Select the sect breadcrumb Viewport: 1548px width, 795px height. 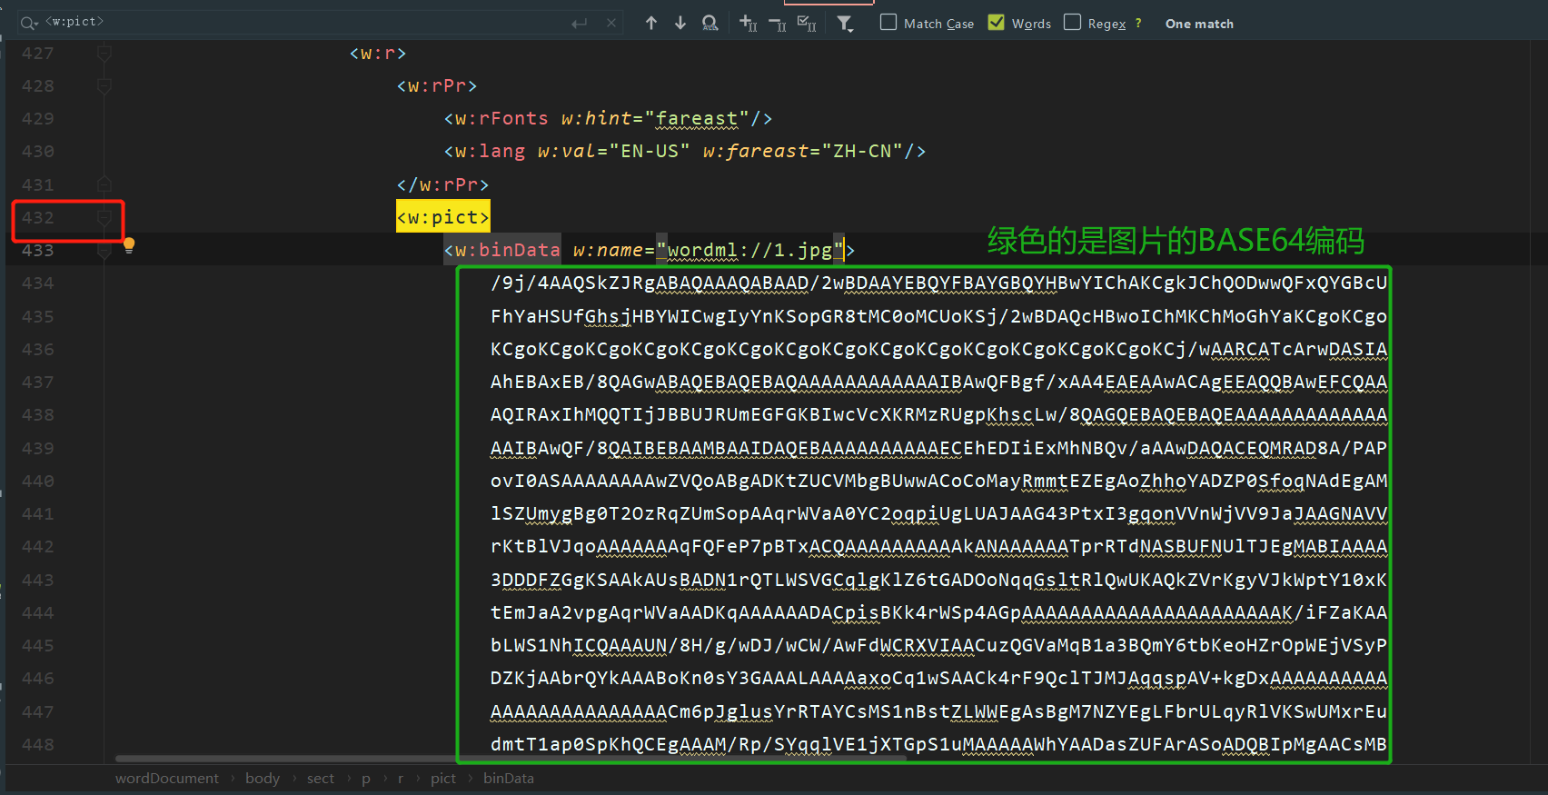coord(321,779)
